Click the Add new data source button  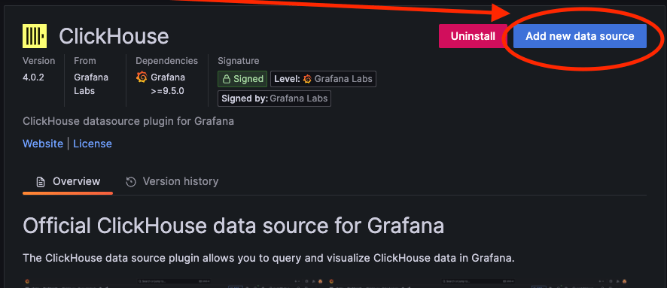point(580,36)
